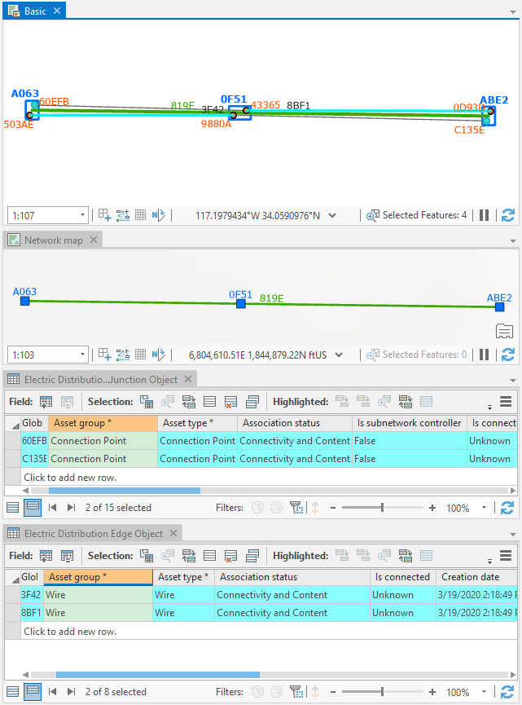Switch to the Network map tab
522x705 pixels.
53,240
